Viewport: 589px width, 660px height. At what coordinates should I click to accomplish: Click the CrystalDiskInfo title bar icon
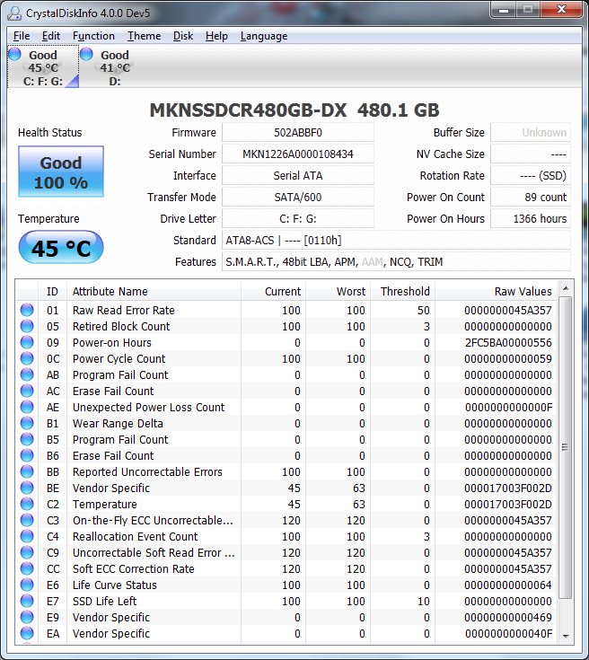[14, 13]
